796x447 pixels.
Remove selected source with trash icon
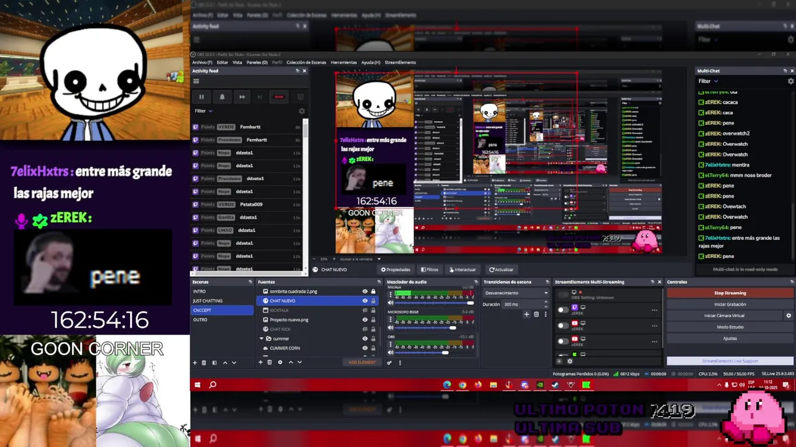(x=269, y=363)
